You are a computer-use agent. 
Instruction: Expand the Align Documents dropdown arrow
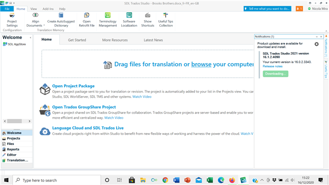(44, 25)
